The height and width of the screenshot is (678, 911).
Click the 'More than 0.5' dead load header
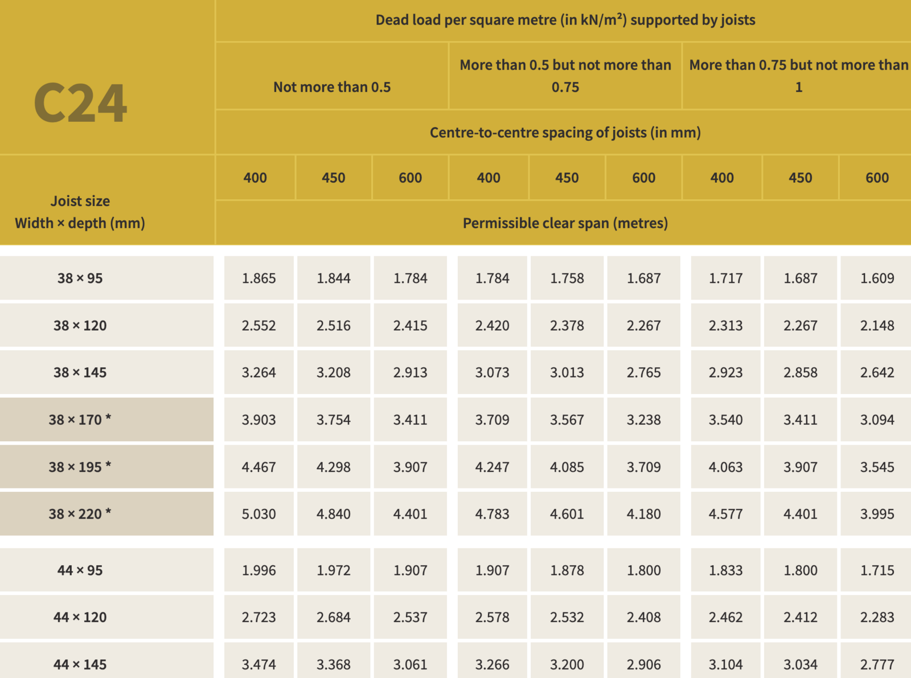[x=565, y=76]
